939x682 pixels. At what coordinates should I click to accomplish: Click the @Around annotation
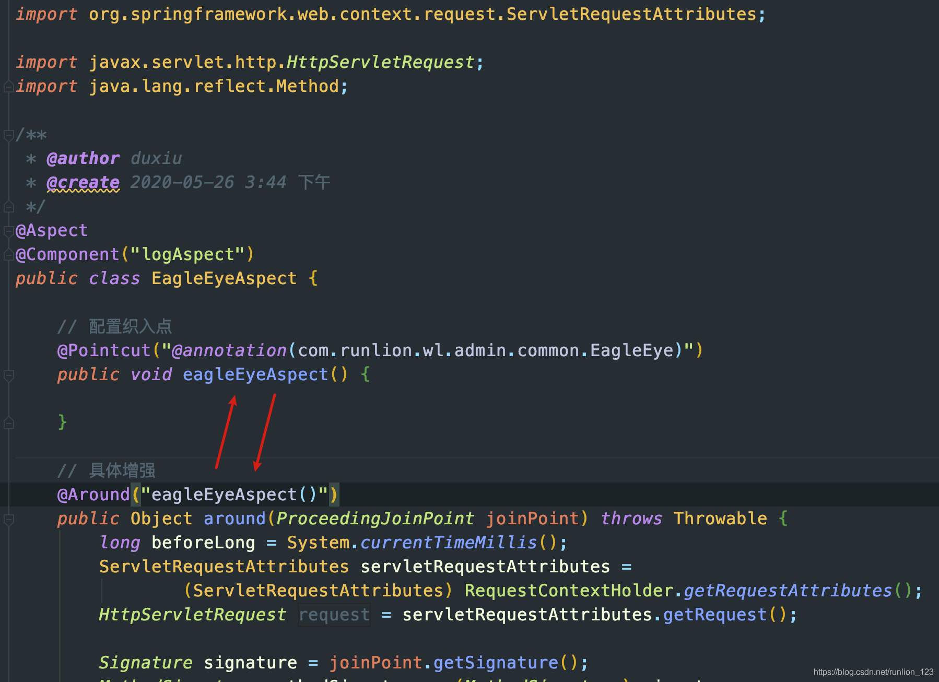click(93, 495)
